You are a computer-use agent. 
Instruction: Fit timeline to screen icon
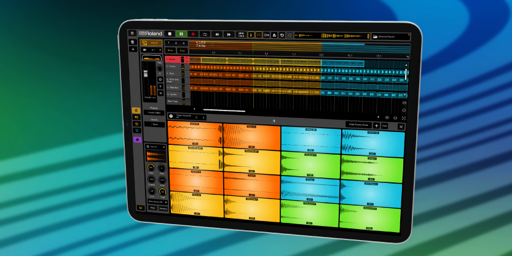[404, 118]
